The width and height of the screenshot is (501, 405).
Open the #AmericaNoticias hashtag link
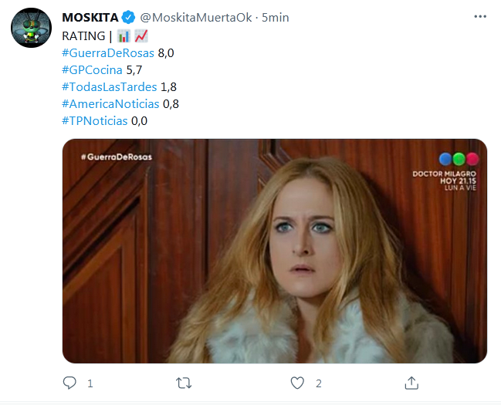110,104
